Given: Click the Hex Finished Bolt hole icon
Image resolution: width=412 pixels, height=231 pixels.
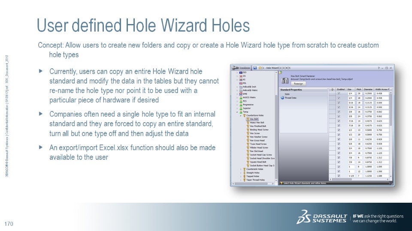Looking at the screenshot, I should click(248, 126).
